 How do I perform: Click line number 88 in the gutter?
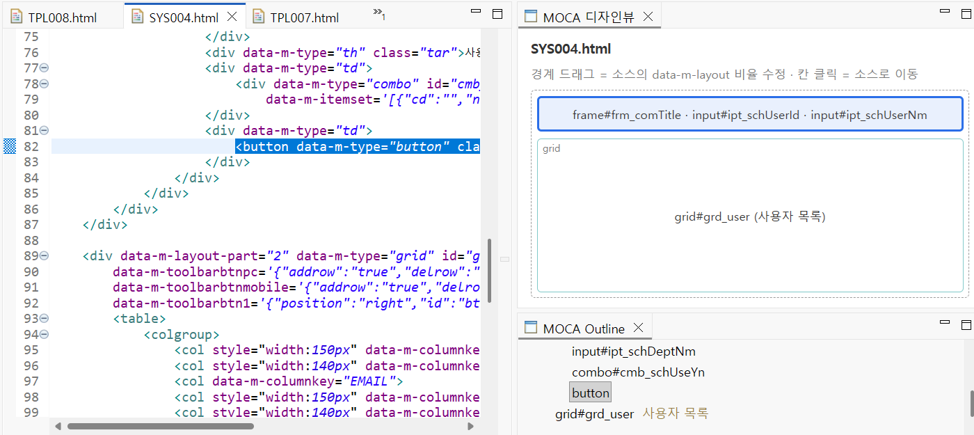click(31, 240)
